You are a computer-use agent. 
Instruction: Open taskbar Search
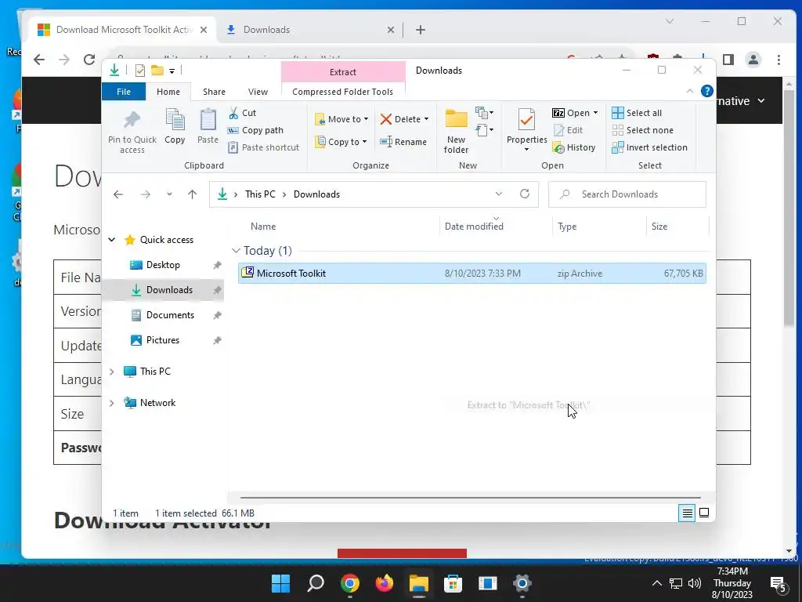[x=315, y=583]
